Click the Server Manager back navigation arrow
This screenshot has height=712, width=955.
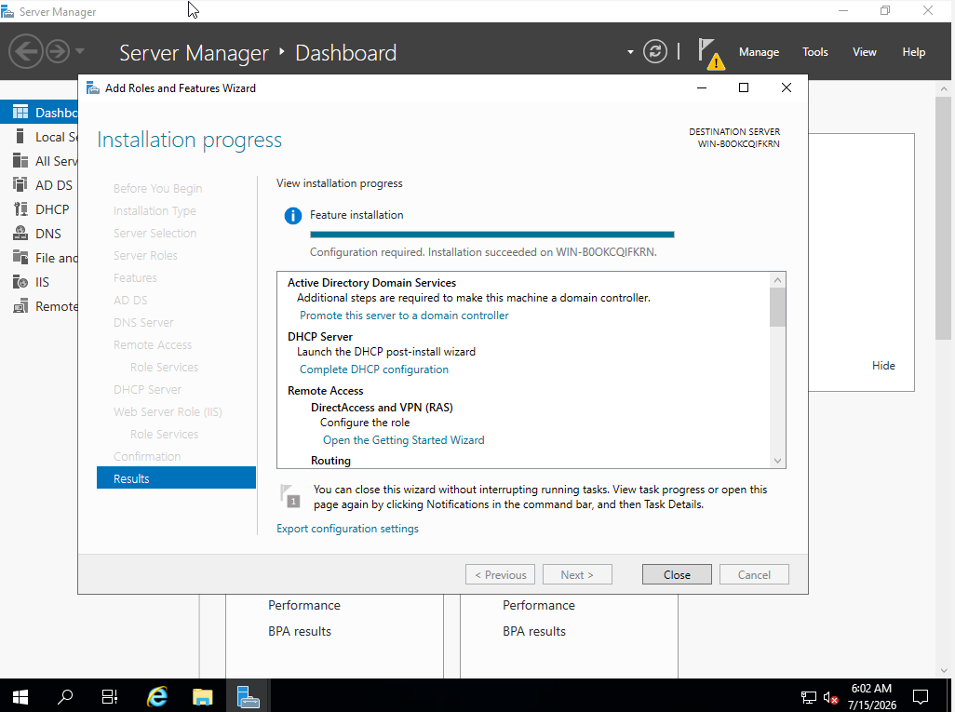25,52
